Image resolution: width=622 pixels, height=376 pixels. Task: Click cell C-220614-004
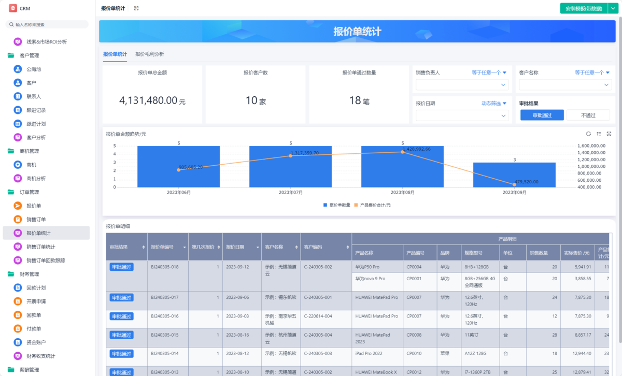(x=326, y=319)
